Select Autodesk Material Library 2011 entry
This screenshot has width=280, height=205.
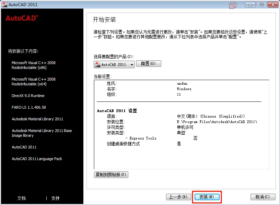coord(37,119)
